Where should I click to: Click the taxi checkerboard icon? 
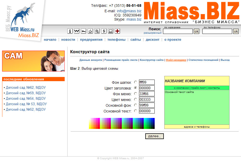point(77,31)
